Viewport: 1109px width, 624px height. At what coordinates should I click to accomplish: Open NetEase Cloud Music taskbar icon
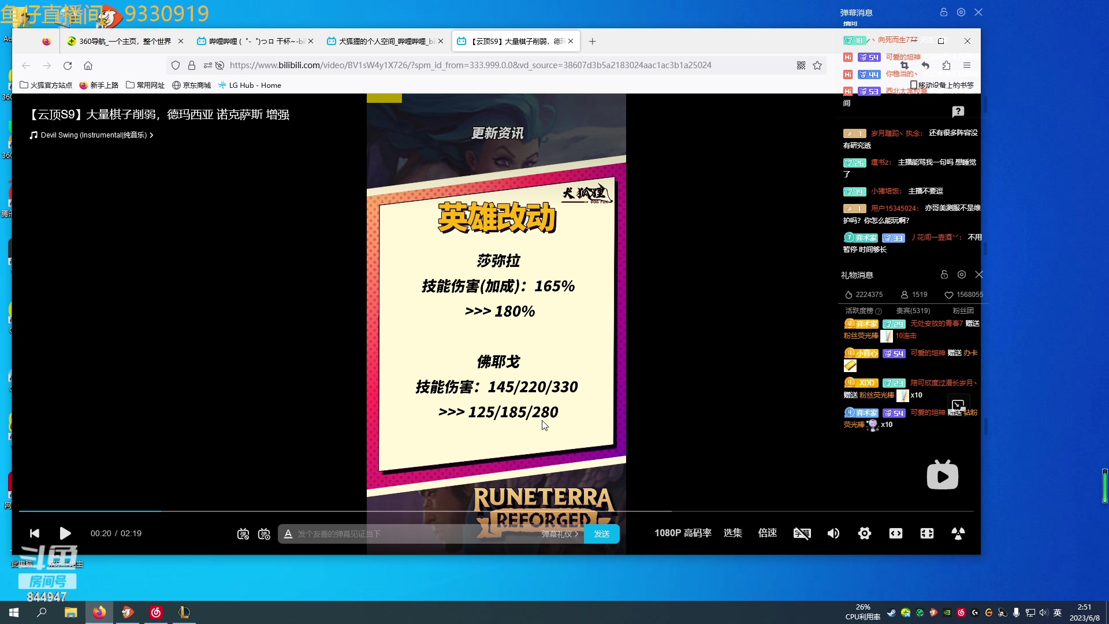click(156, 612)
